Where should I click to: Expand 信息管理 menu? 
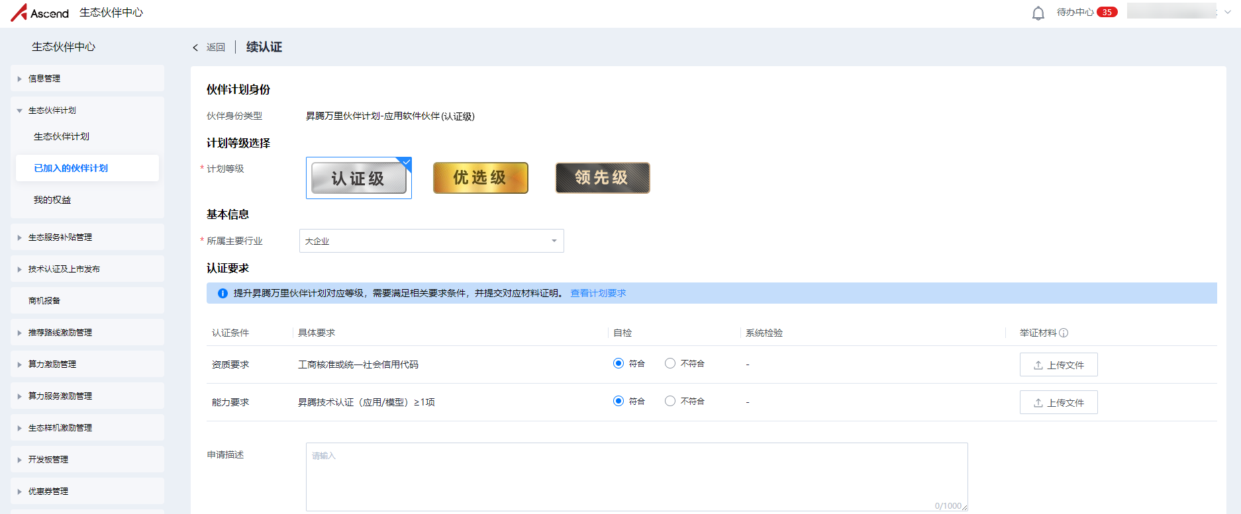(87, 78)
